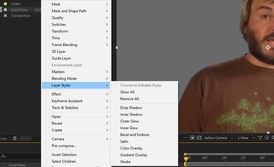Viewport: 274px width, 167px height.
Task: Toggle the region of interest icon
Action: [x=192, y=138]
